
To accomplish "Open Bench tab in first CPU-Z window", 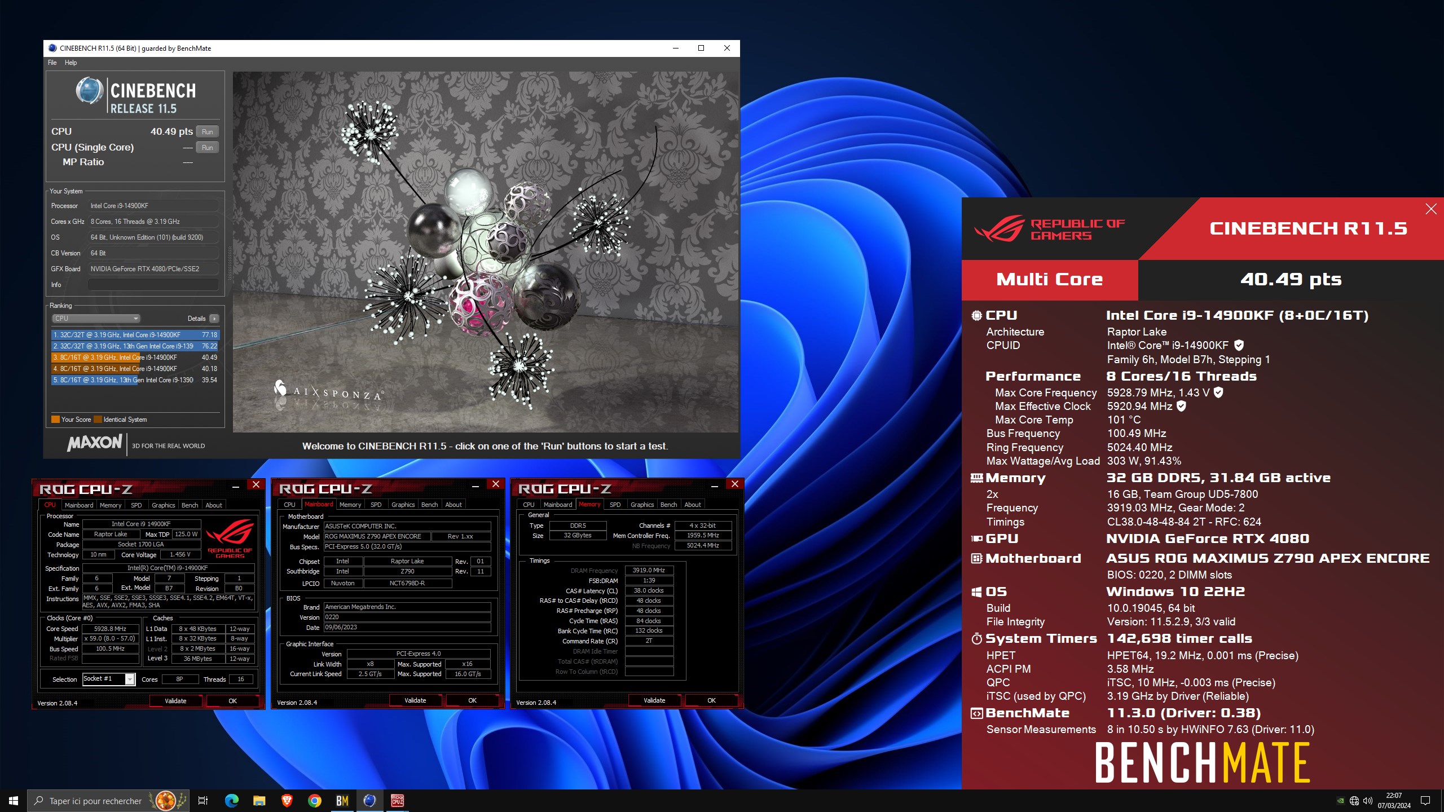I will pos(190,505).
